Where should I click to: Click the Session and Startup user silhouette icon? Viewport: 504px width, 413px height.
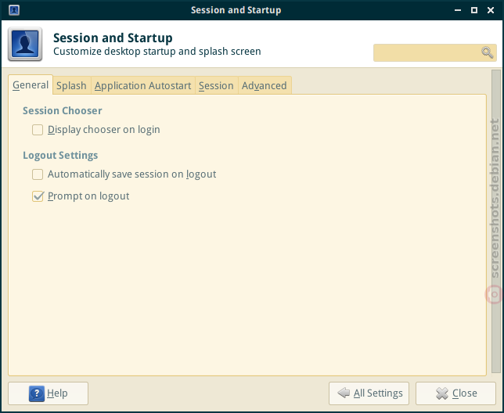point(25,44)
